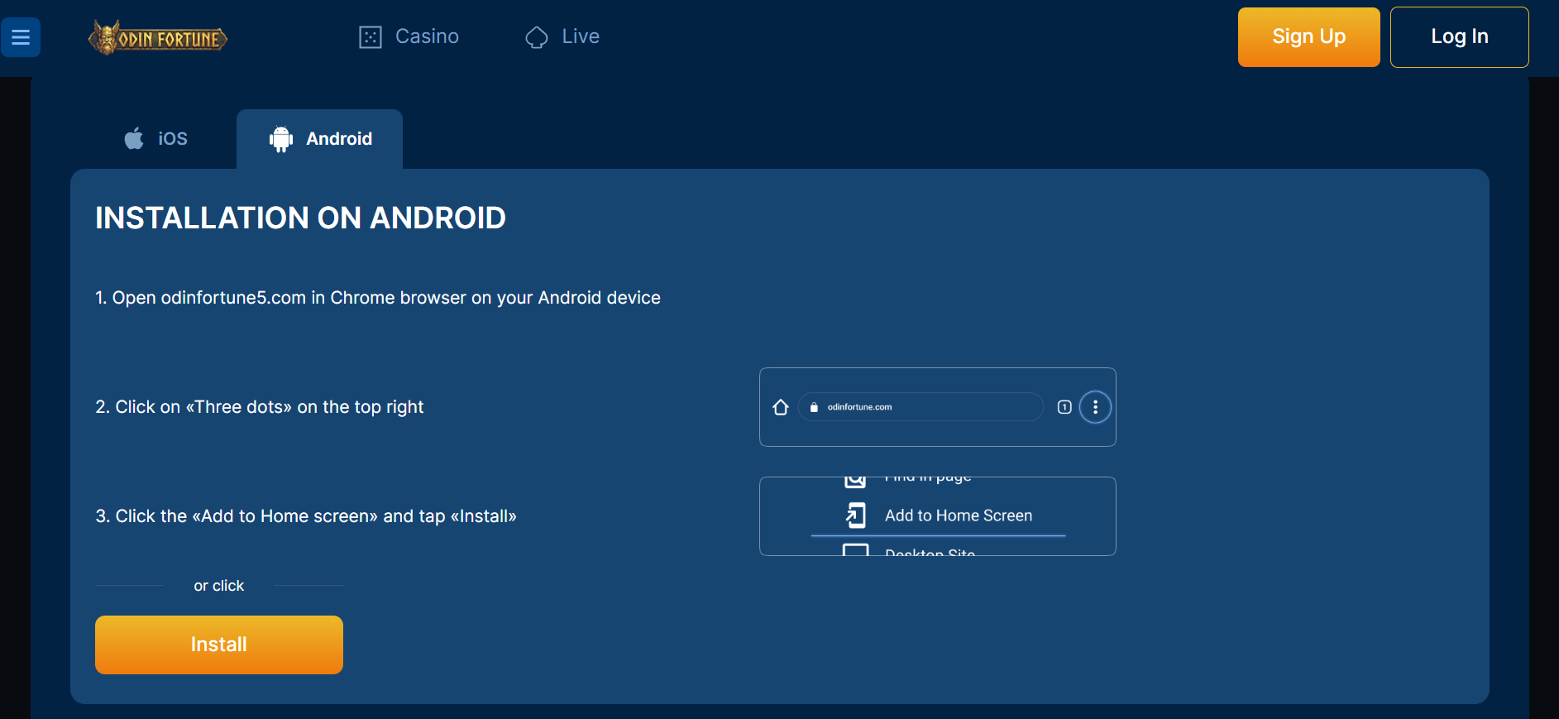Image resolution: width=1559 pixels, height=719 pixels.
Task: Click the orange Install button
Action: coord(219,645)
